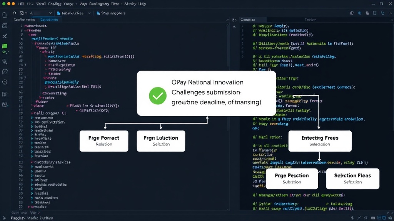
Task: Expand the 'bazawe' tree row arrow
Action: coord(32,156)
